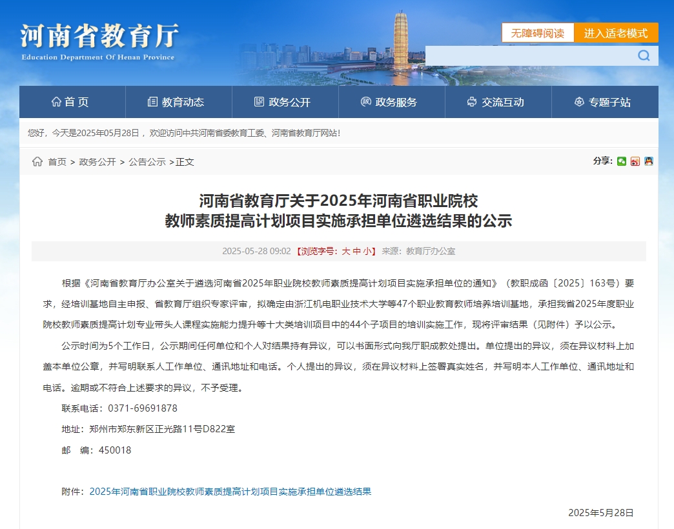Click the source text 来源：教育厅办公室
The image size is (674, 529).
click(418, 251)
